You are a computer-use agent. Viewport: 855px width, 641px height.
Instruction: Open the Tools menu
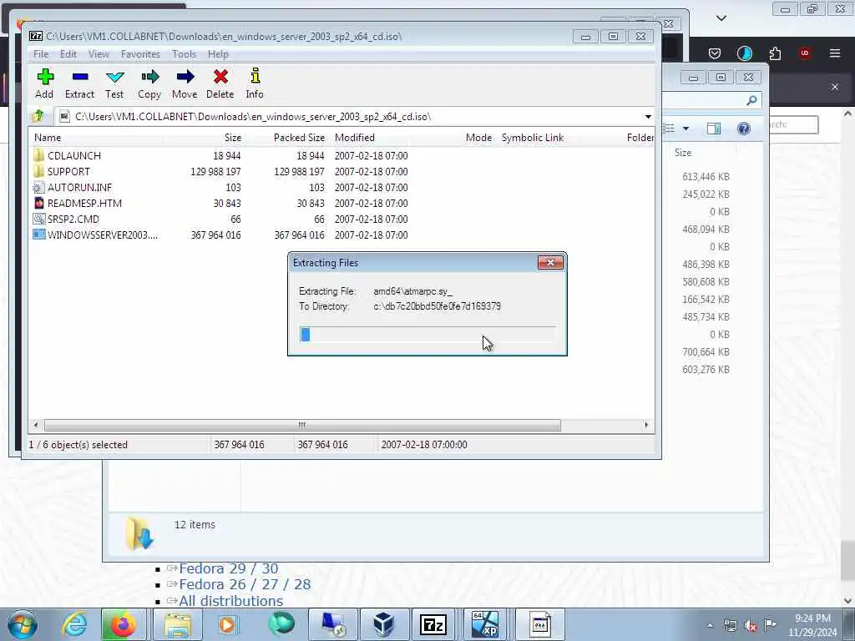(x=185, y=54)
